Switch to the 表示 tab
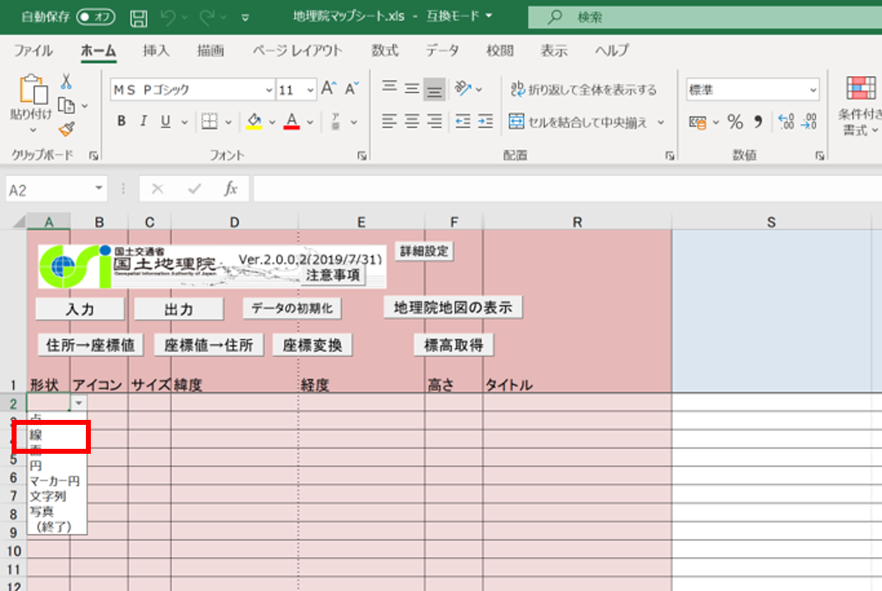The height and width of the screenshot is (591, 882). tap(554, 50)
